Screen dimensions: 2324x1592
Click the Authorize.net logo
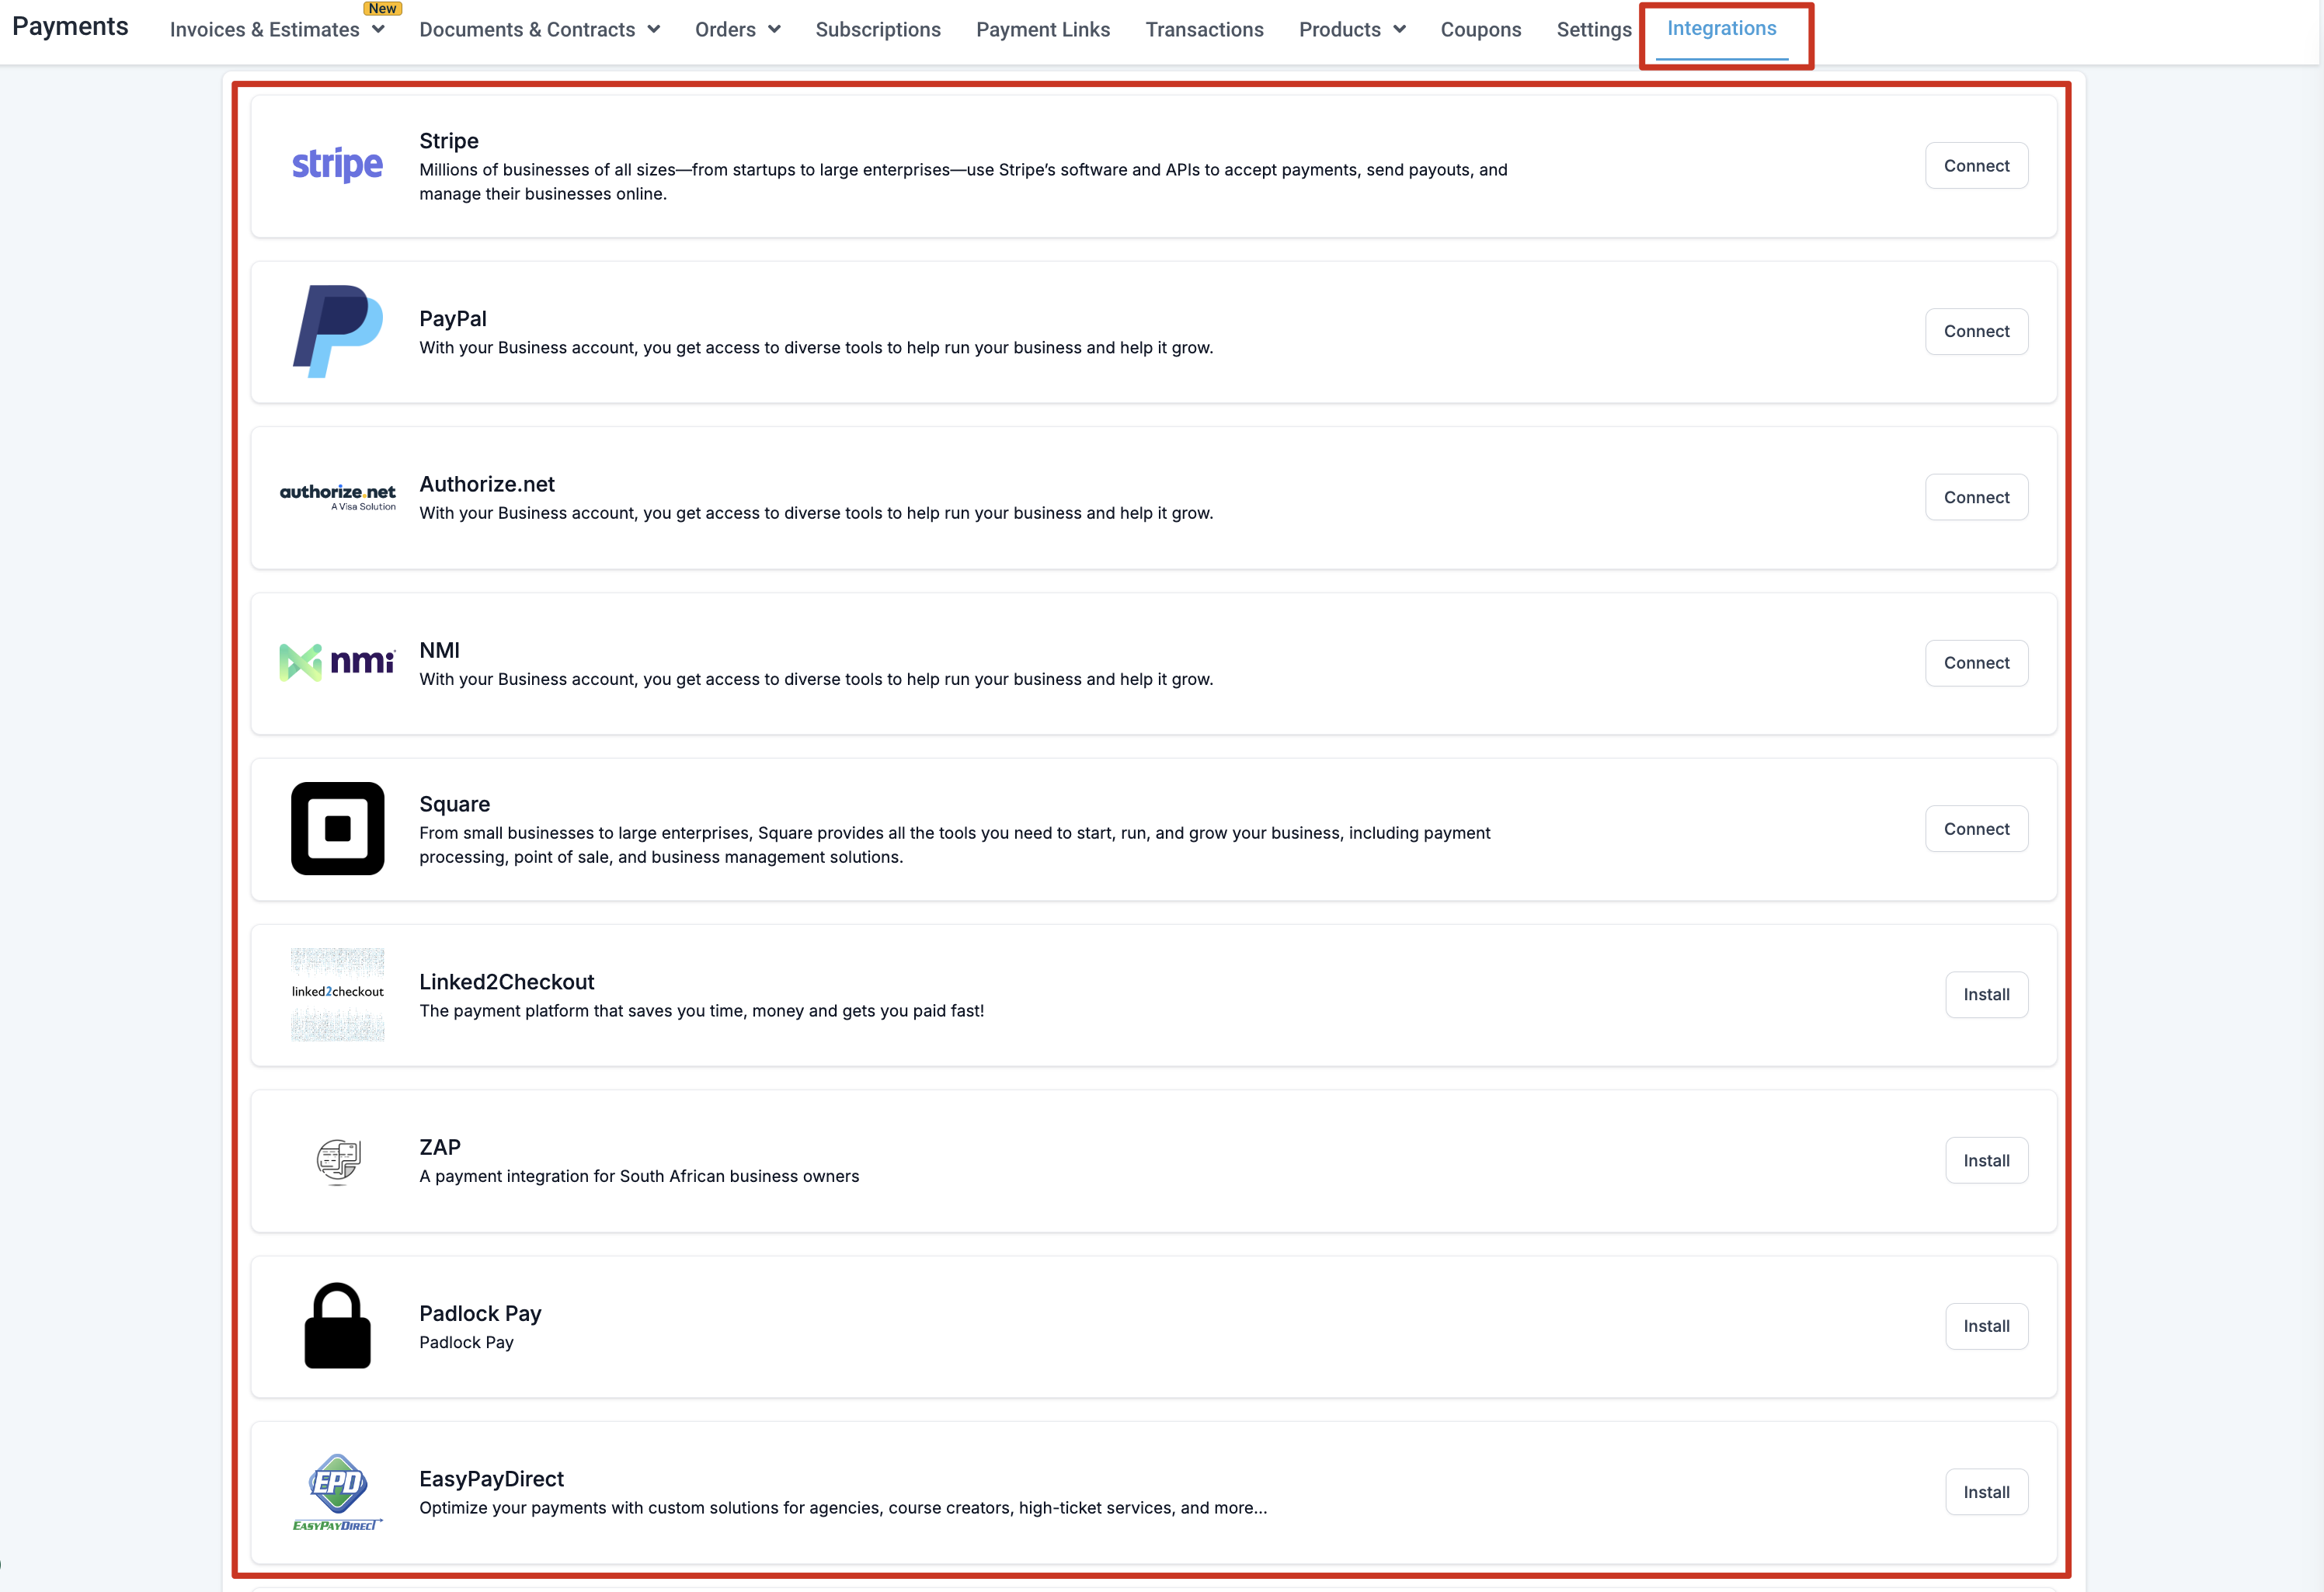337,496
